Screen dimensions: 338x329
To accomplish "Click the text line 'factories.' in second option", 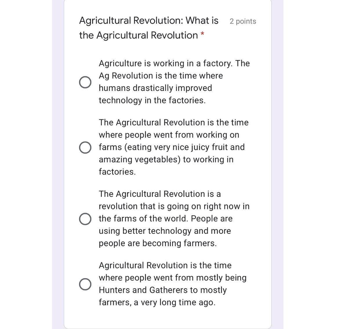I will pos(117,172).
